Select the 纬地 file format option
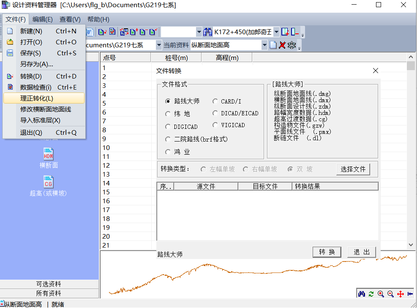This screenshot has height=308, width=417. click(x=169, y=114)
